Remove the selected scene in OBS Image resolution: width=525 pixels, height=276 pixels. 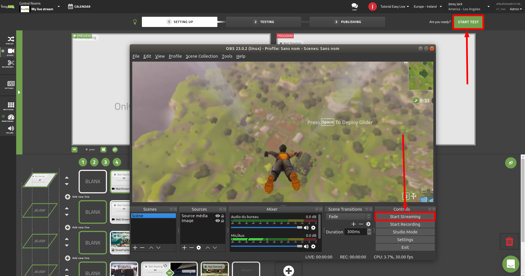point(142,248)
